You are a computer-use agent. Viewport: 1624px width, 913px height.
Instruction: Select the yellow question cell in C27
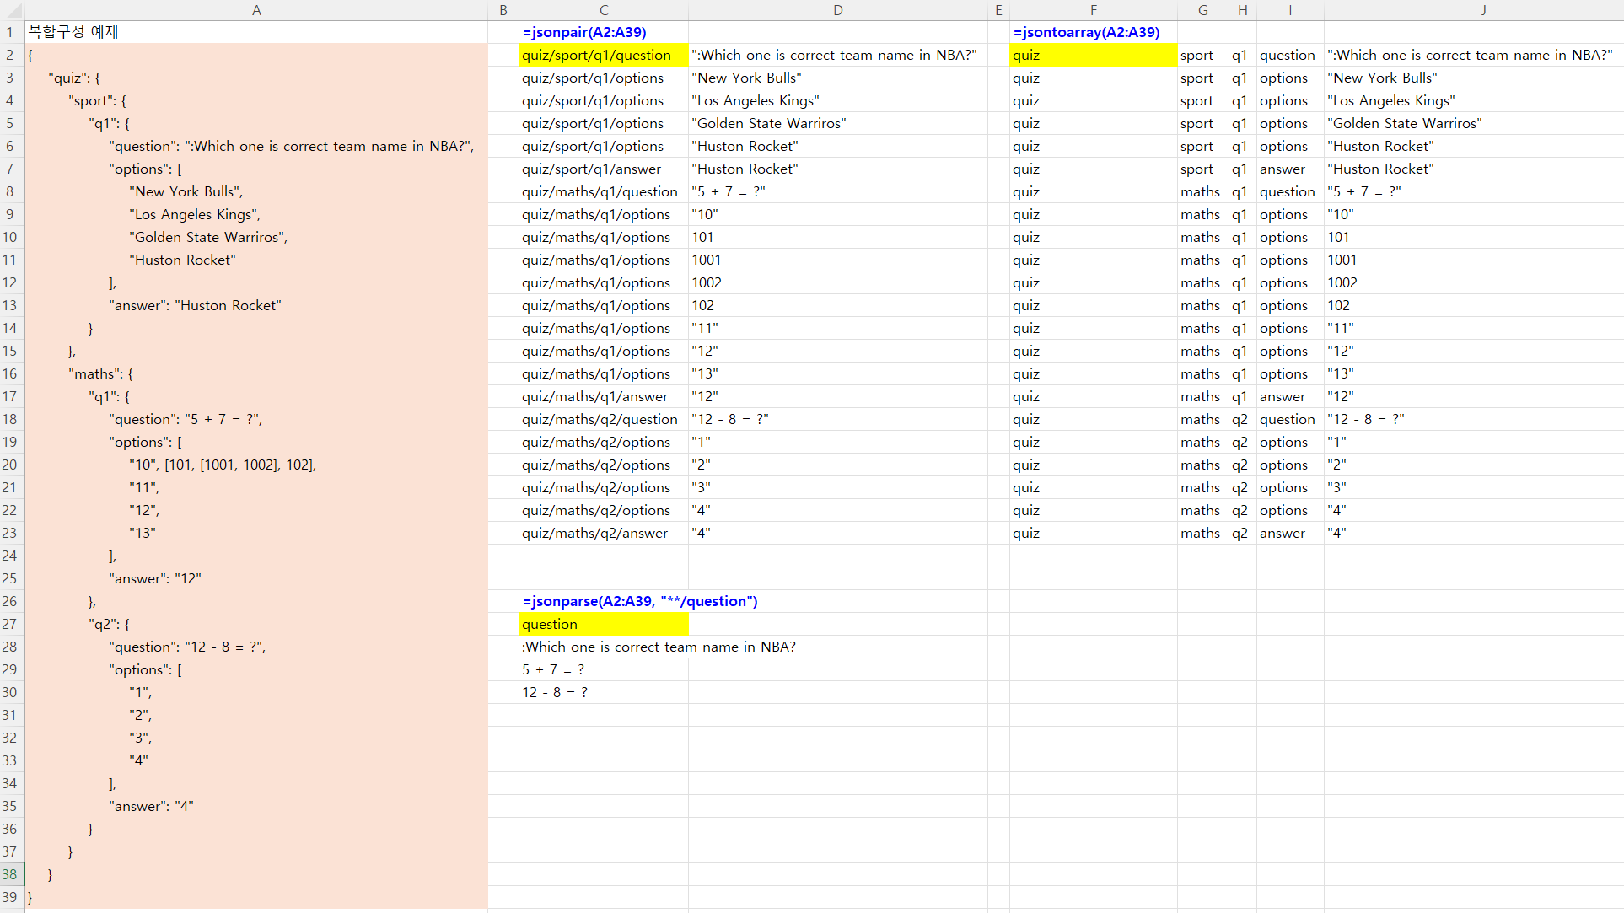coord(603,624)
